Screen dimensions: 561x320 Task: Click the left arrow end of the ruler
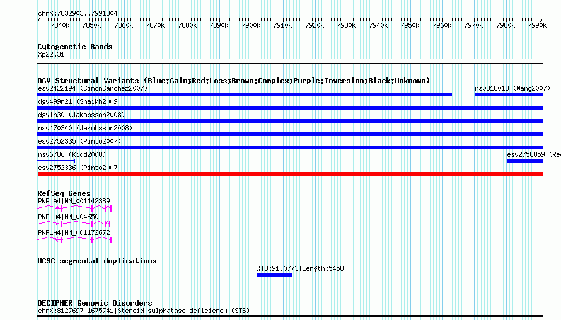click(39, 20)
